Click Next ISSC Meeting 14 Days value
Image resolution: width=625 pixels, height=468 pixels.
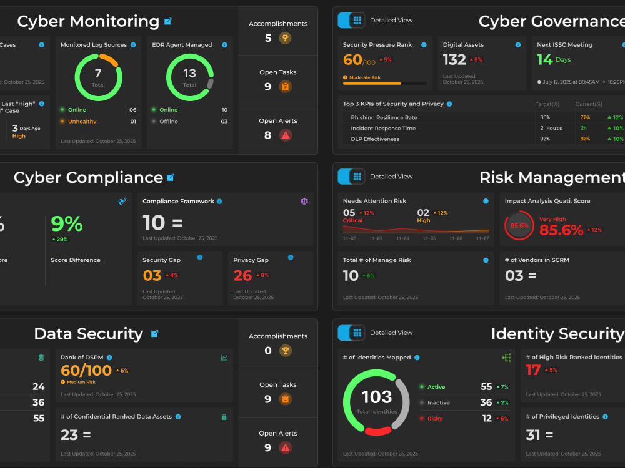coord(554,60)
